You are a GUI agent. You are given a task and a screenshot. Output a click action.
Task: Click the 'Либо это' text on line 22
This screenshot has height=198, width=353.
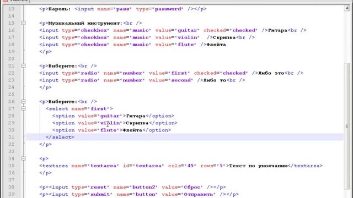click(x=271, y=73)
